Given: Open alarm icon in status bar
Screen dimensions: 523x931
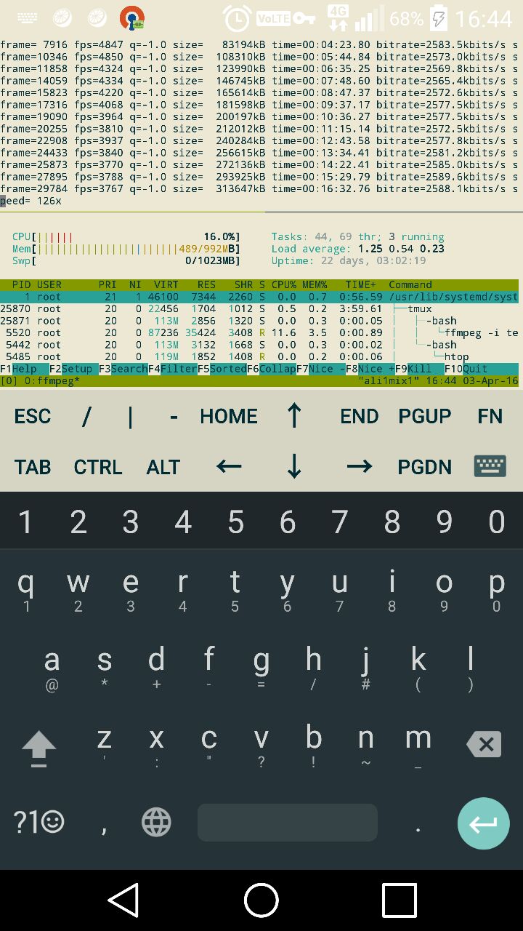Looking at the screenshot, I should pos(237,18).
